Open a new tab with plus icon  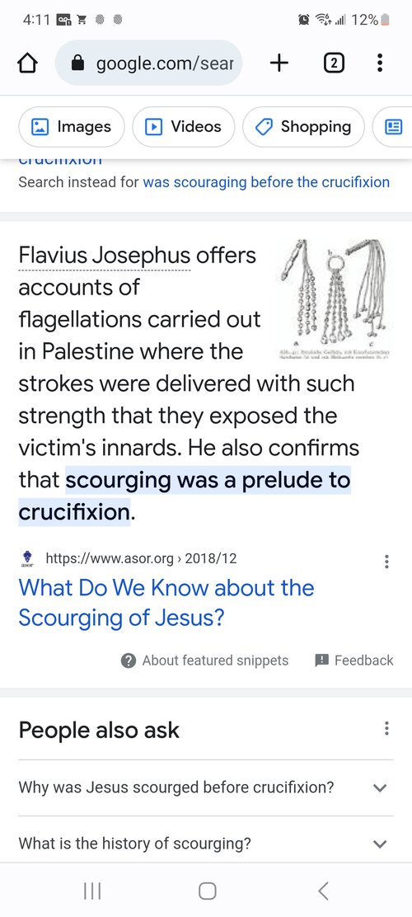point(279,63)
